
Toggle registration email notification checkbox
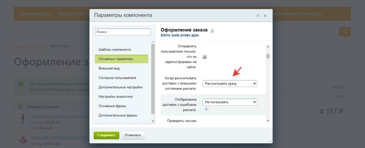204,57
